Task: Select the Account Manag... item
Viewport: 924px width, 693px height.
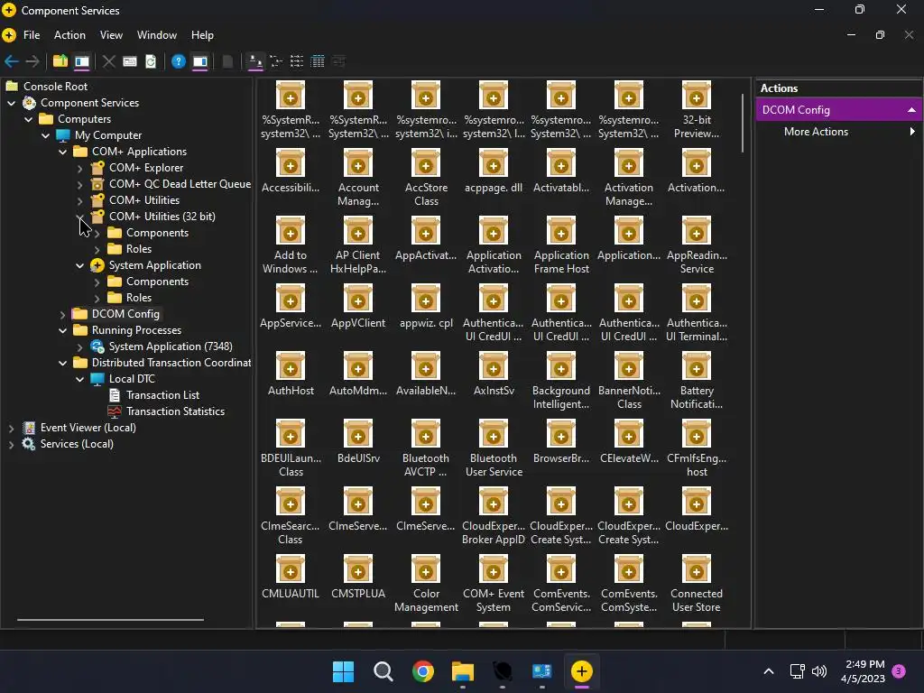Action: tap(358, 178)
